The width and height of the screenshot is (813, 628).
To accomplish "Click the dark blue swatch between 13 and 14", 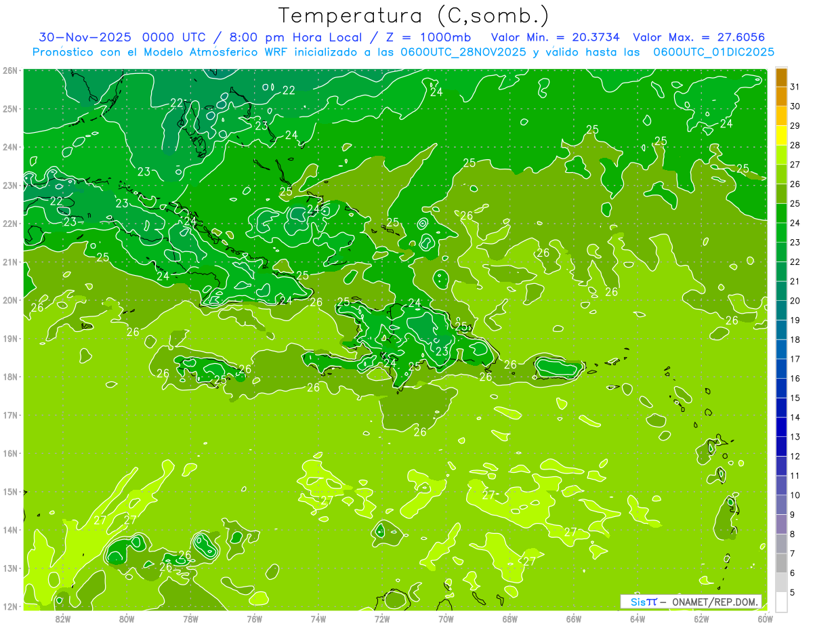I will (781, 427).
